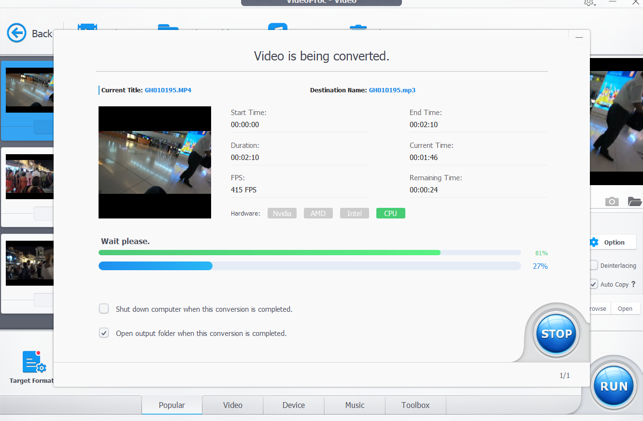Click the Option gear icon
This screenshot has width=643, height=421.
click(x=594, y=242)
